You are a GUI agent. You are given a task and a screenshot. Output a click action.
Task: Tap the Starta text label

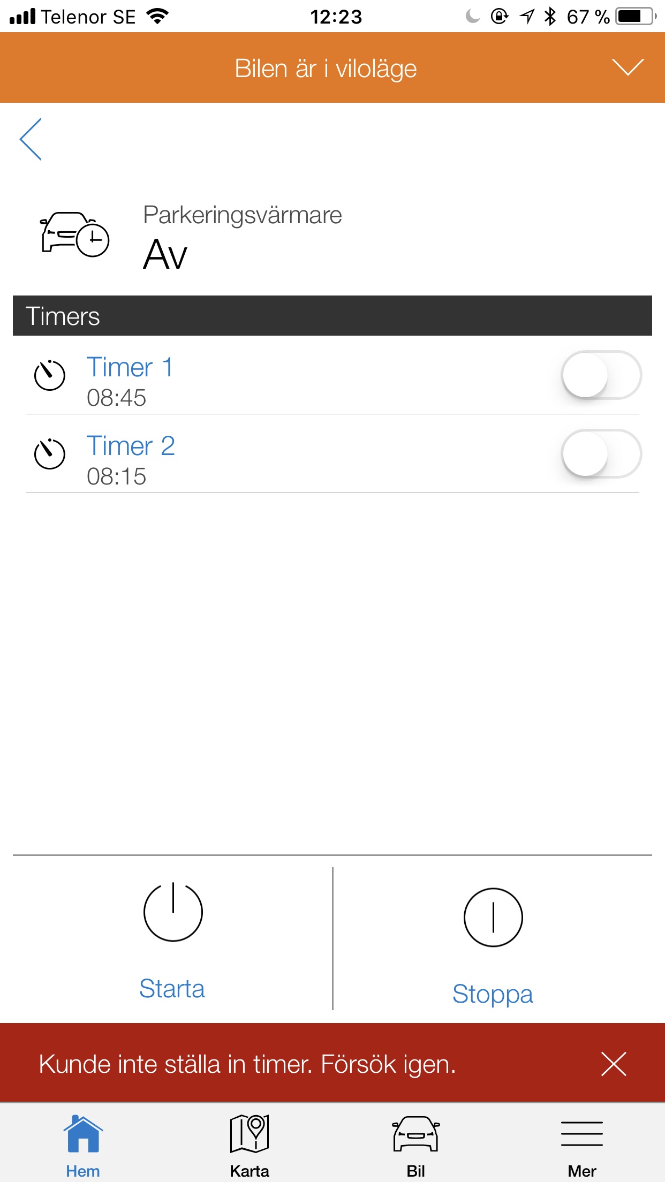[x=172, y=988]
